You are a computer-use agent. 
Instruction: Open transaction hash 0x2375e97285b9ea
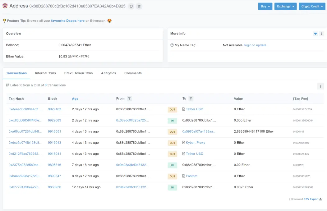point(25,165)
